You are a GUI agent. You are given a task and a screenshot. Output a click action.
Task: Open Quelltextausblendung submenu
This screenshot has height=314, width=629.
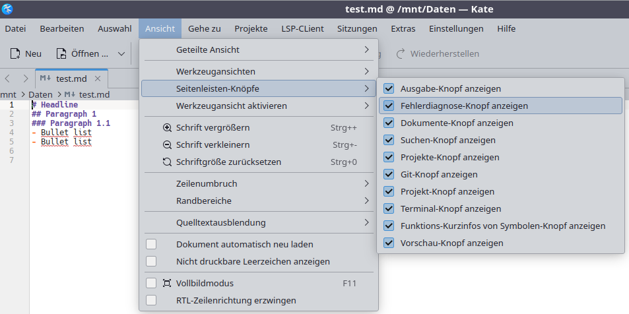(259, 222)
